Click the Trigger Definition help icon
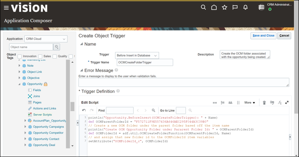This screenshot has width=299, height=157. coord(118,91)
